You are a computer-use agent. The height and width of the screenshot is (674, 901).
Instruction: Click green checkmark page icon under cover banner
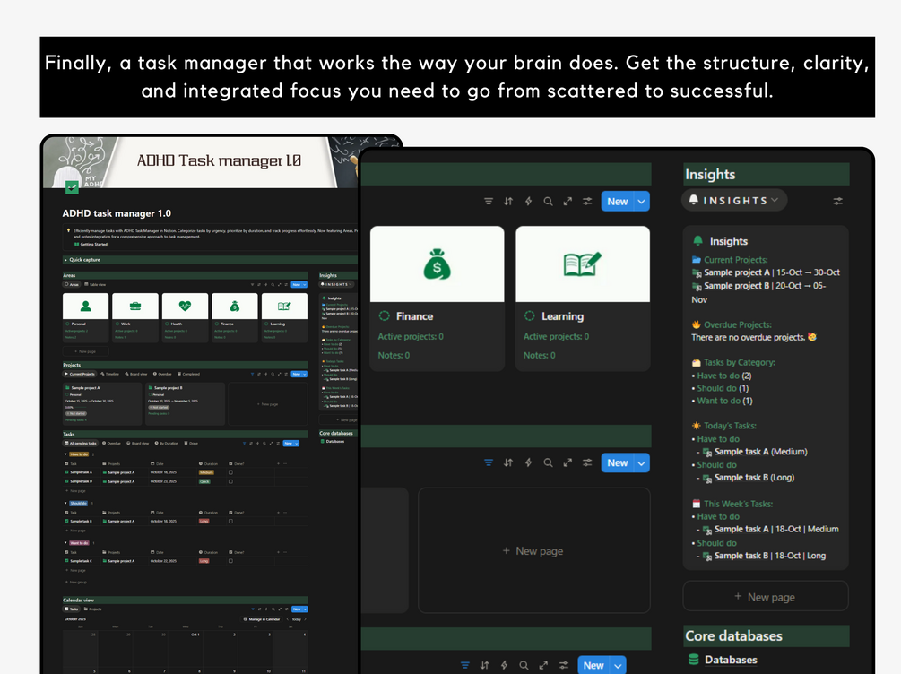pyautogui.click(x=72, y=187)
